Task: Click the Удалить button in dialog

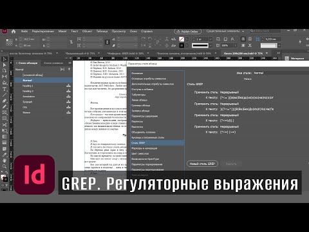Action: click(x=231, y=164)
